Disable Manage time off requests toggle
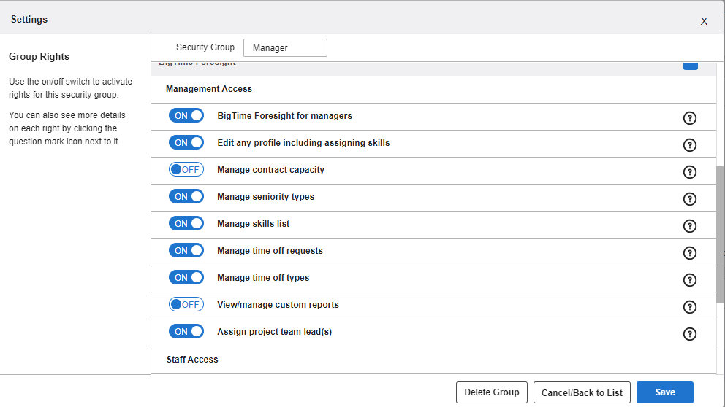The image size is (725, 407). pos(186,251)
